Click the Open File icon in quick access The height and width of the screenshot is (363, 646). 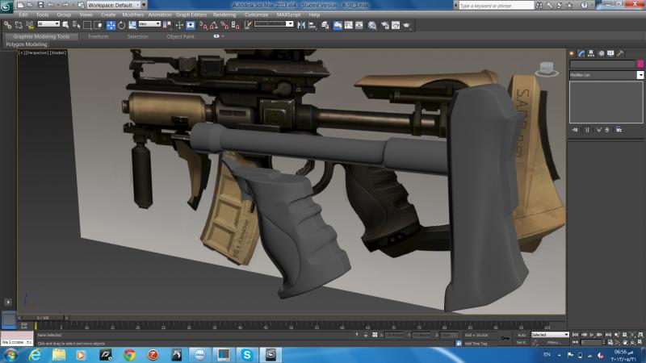point(30,5)
